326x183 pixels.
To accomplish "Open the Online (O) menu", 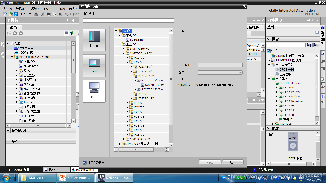I will click(x=60, y=9).
